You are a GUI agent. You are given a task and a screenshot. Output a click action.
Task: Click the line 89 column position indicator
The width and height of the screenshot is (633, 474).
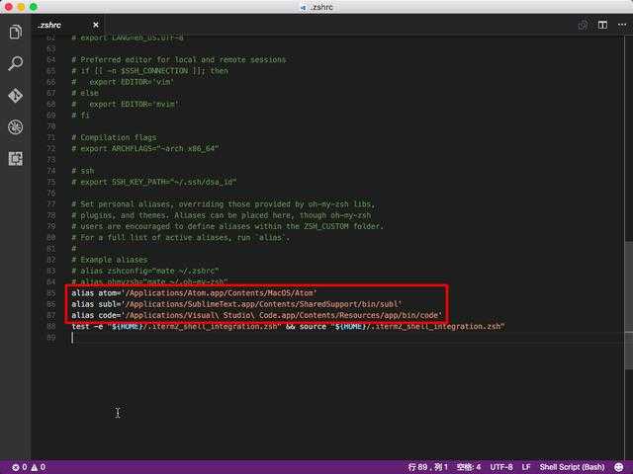click(428, 467)
